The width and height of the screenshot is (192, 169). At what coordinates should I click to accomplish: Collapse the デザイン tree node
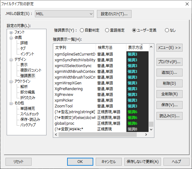tap(11, 60)
